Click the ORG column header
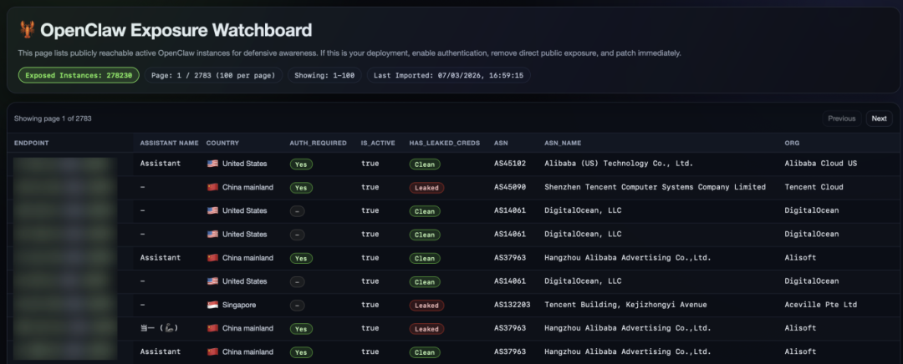The width and height of the screenshot is (903, 364). (x=792, y=144)
